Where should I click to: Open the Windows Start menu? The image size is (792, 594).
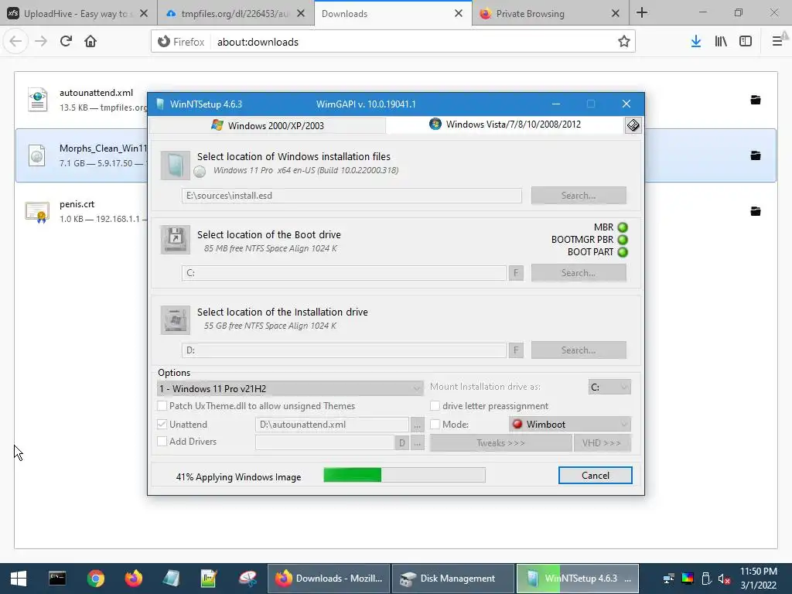coord(19,579)
